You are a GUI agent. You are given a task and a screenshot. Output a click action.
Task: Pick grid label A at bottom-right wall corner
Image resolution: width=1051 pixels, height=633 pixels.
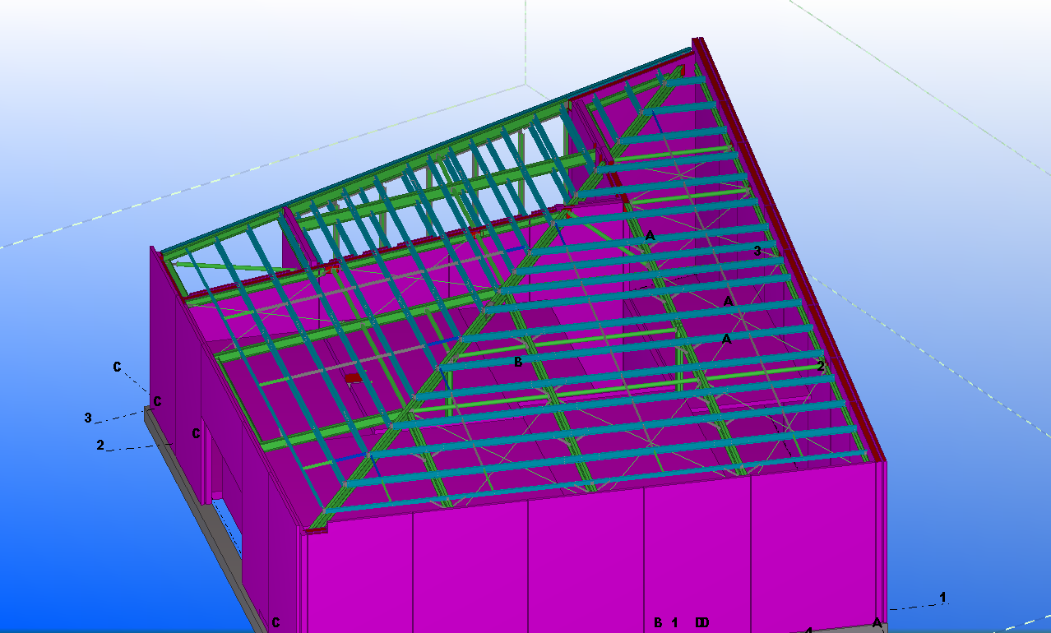(877, 623)
